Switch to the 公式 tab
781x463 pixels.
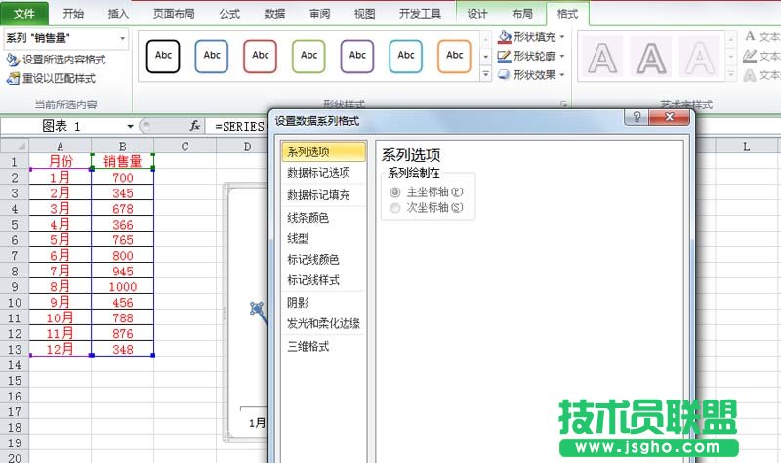click(x=229, y=14)
